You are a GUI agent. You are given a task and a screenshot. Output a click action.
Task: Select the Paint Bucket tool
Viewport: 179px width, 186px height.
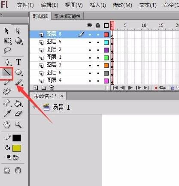pos(18,103)
